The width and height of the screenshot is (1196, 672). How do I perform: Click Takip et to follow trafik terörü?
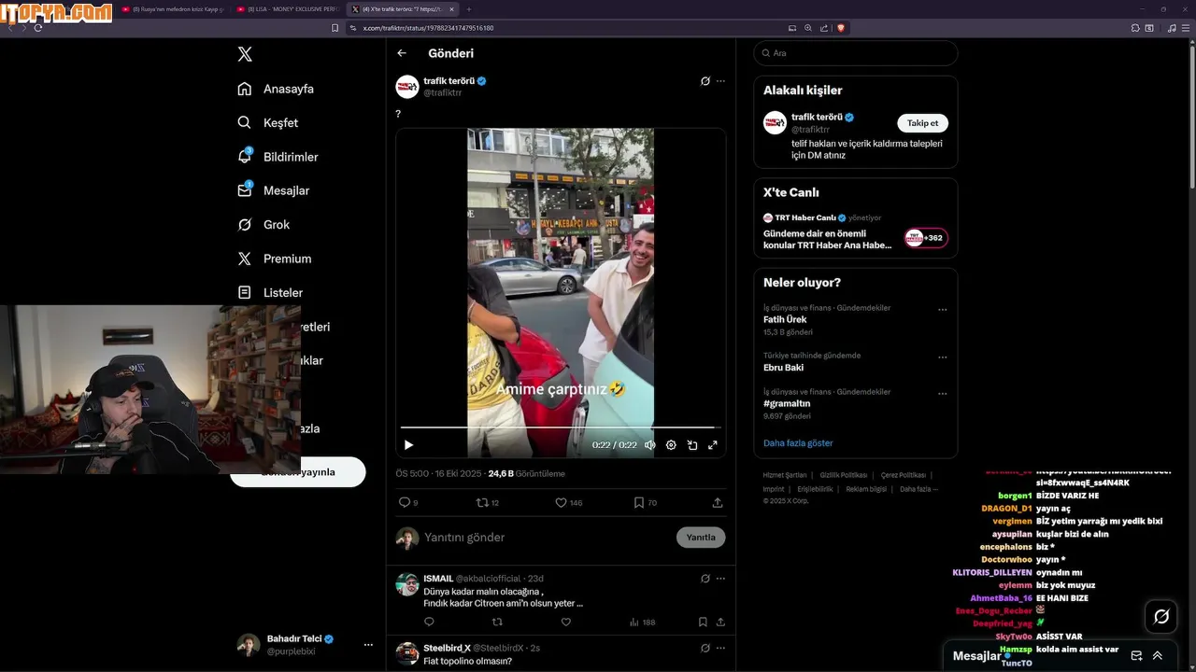pyautogui.click(x=923, y=123)
